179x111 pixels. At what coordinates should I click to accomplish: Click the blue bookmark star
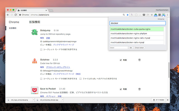(x=128, y=15)
